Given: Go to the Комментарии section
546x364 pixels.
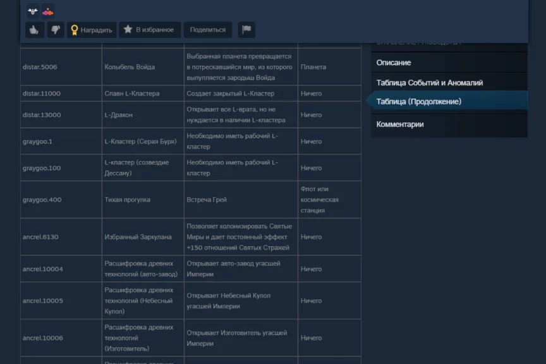Looking at the screenshot, I should 400,124.
